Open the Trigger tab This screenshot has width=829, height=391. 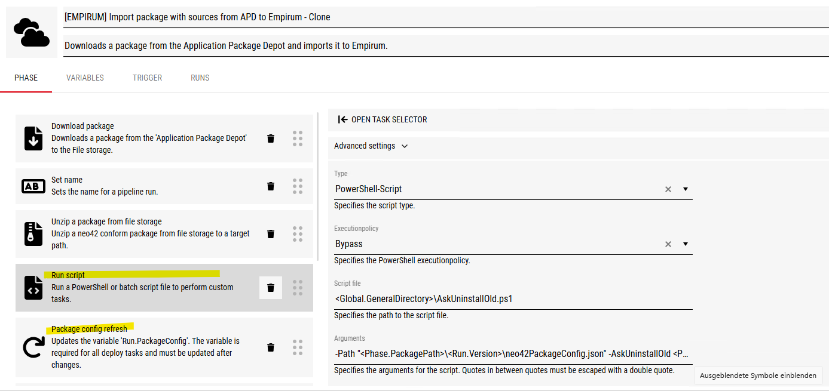click(147, 78)
